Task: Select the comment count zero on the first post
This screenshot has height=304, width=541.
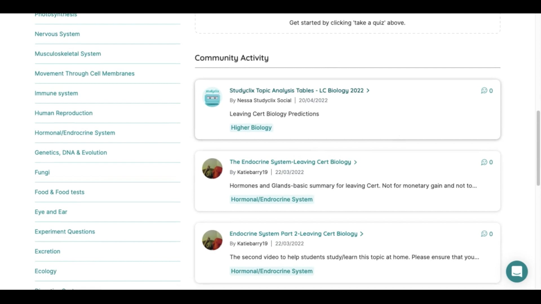Action: (491, 91)
